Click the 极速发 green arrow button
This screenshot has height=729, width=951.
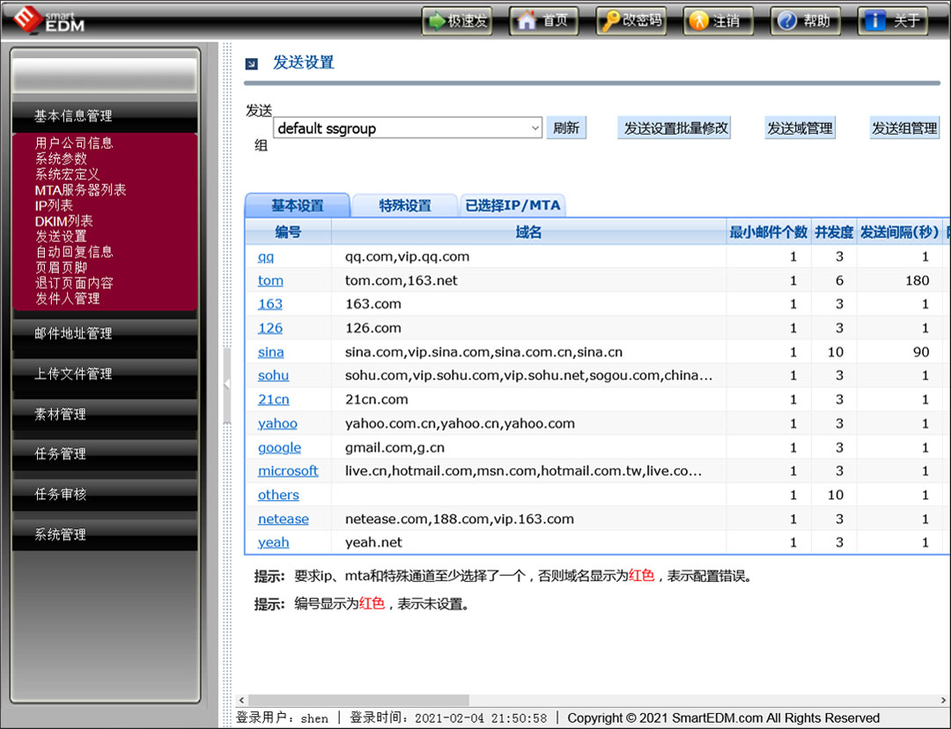(x=457, y=21)
